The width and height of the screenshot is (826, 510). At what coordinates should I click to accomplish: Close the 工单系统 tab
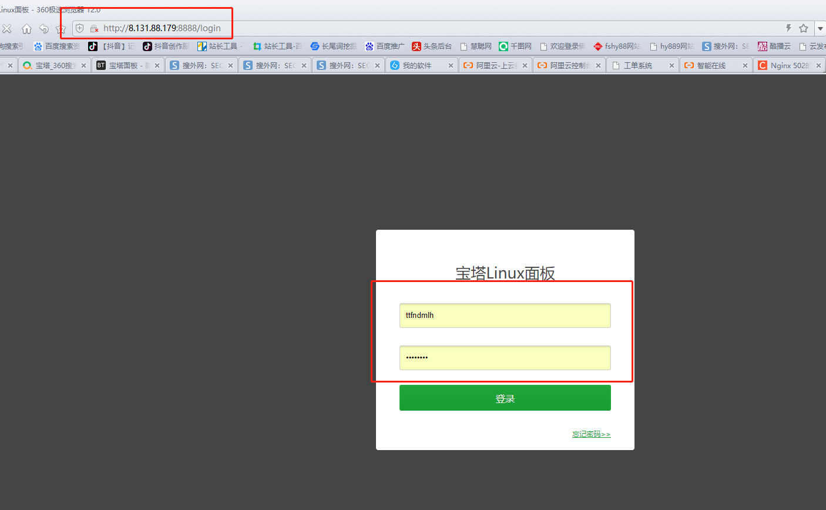click(x=671, y=66)
